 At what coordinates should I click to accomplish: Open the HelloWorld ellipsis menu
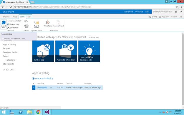[51, 87]
